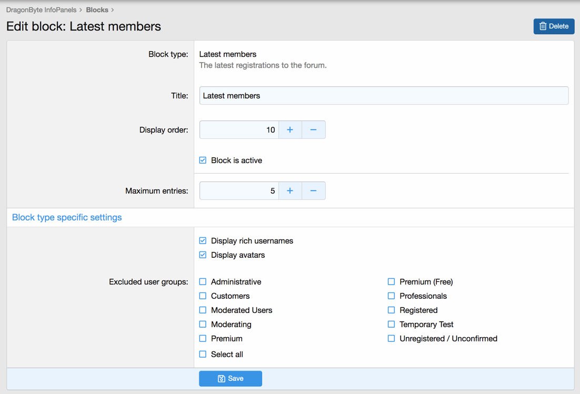Exclude Unregistered / Unconfirmed users
This screenshot has width=580, height=394.
point(392,339)
